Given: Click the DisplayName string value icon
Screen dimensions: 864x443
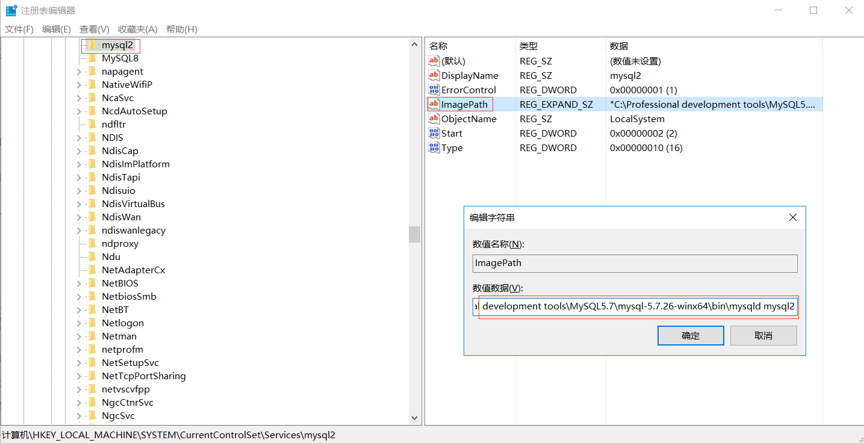Looking at the screenshot, I should 434,75.
